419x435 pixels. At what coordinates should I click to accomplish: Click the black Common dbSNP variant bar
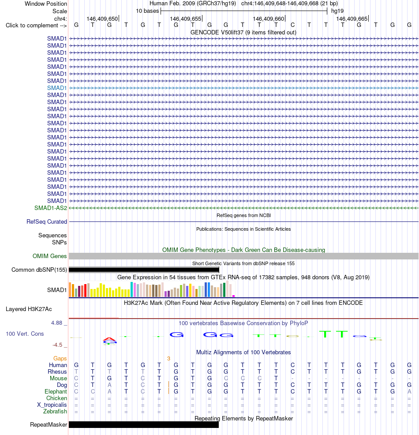(x=144, y=270)
